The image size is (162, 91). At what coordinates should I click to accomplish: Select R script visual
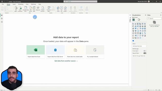point(143,33)
